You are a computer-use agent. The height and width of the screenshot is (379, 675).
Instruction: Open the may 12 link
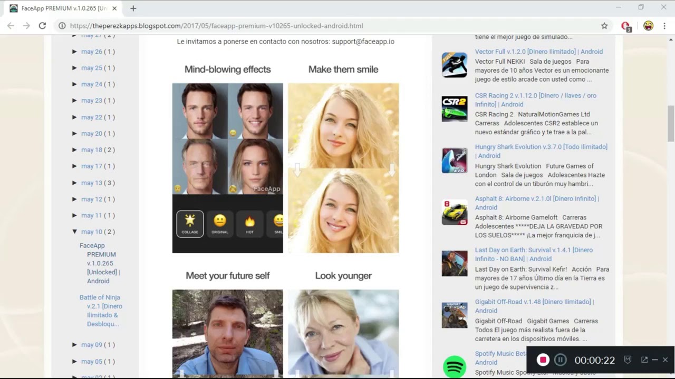(91, 199)
